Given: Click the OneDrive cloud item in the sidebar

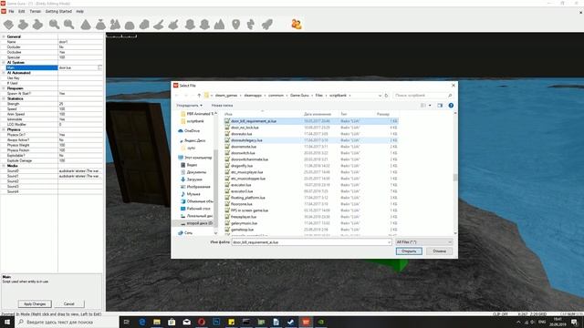Looking at the screenshot, I should click(x=189, y=131).
